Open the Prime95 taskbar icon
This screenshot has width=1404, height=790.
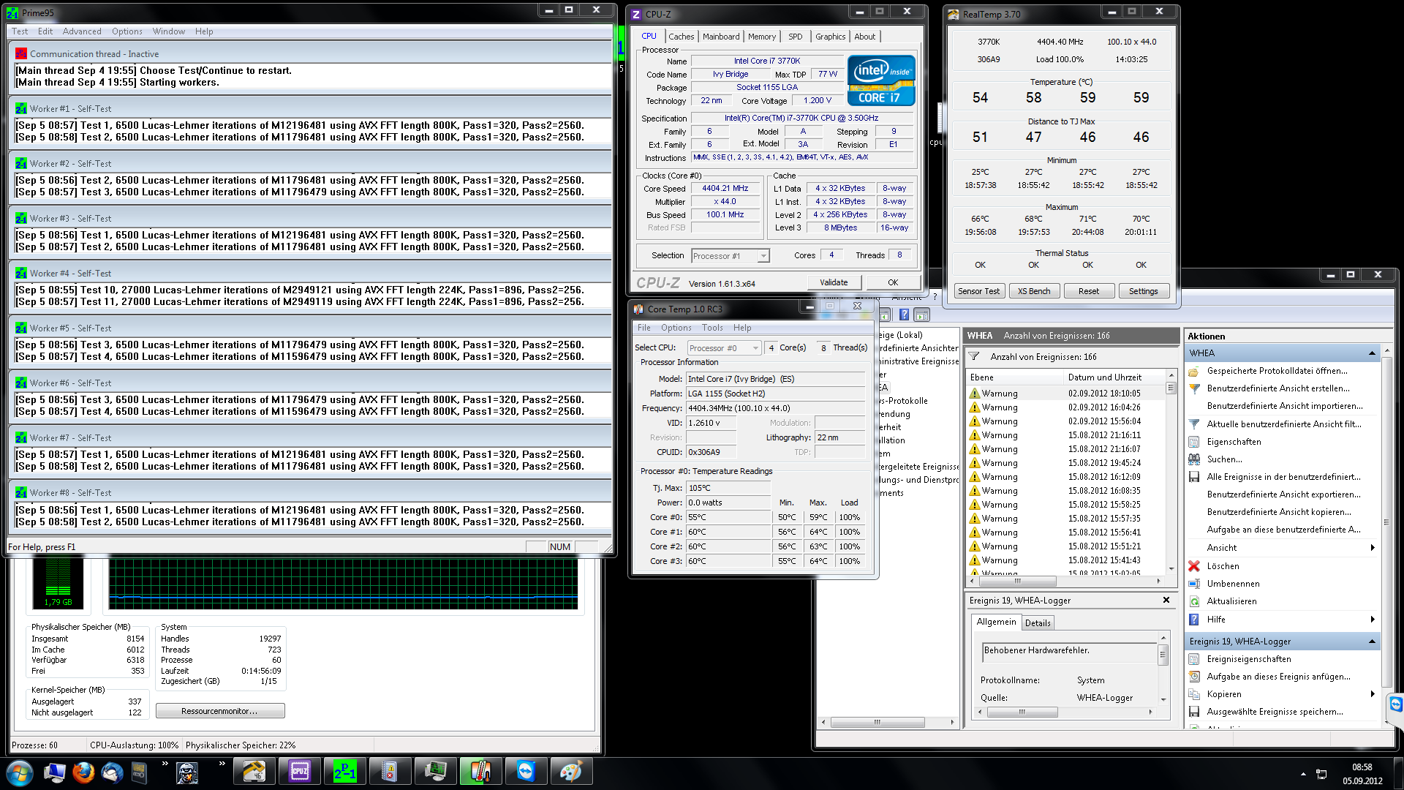point(344,772)
